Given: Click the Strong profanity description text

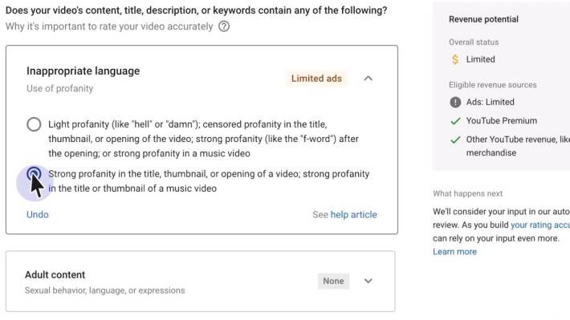Looking at the screenshot, I should [209, 181].
